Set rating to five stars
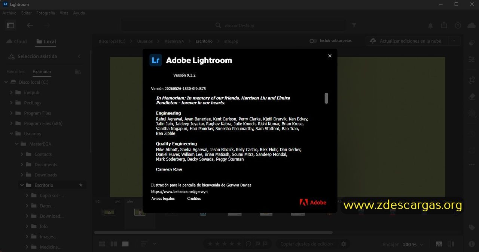 click(x=239, y=244)
